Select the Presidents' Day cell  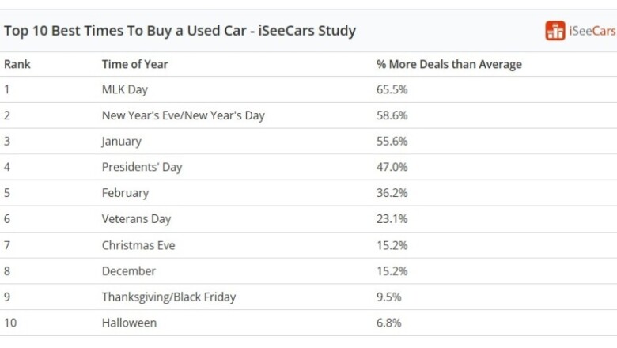click(142, 167)
